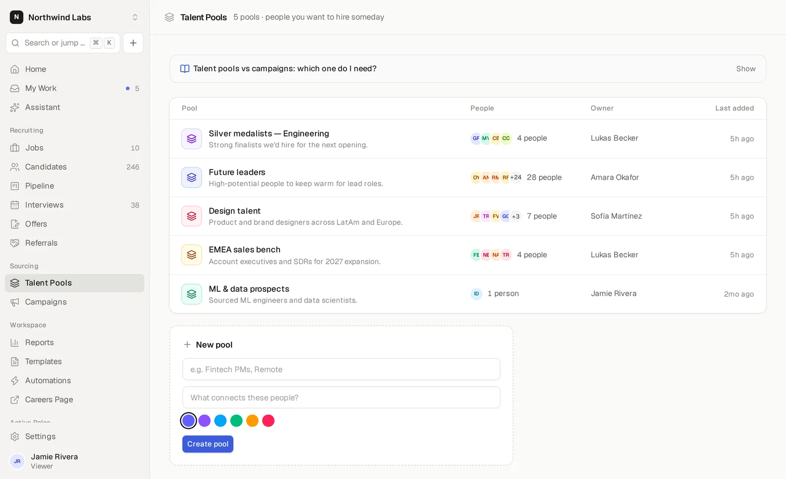The image size is (786, 479).
Task: Open Automations
Action: click(x=75, y=381)
